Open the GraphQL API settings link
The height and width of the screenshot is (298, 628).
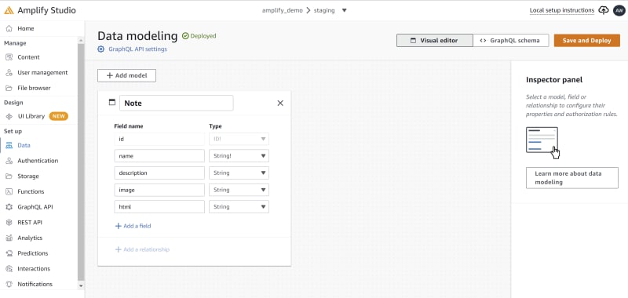pos(138,49)
